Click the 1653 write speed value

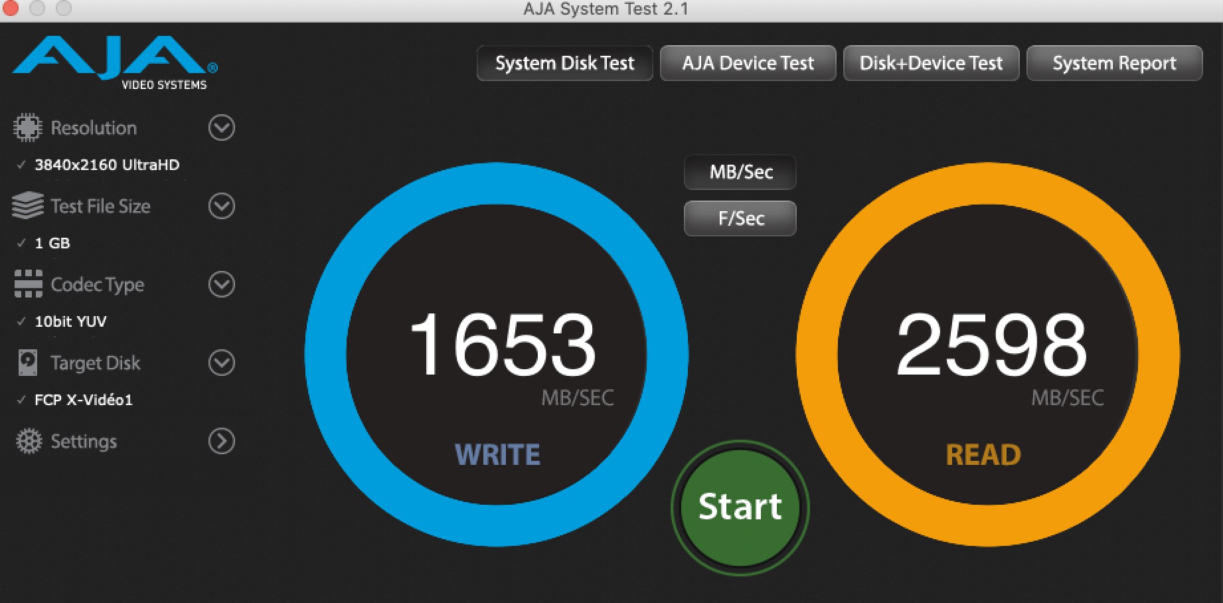(503, 345)
